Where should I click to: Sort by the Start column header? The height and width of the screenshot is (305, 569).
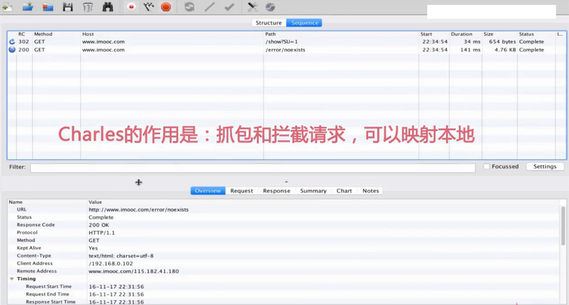pyautogui.click(x=434, y=34)
